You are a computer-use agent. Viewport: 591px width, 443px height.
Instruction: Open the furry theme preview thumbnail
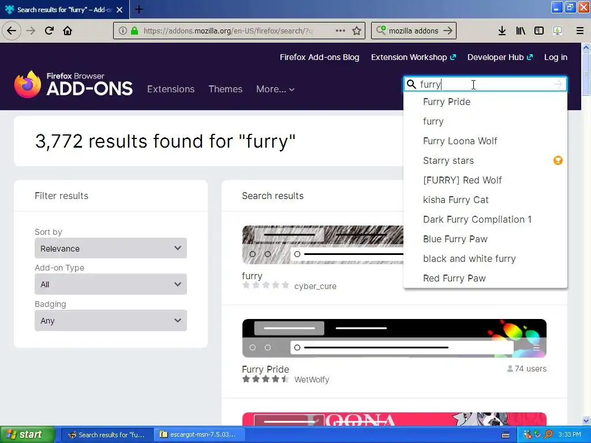[323, 245]
